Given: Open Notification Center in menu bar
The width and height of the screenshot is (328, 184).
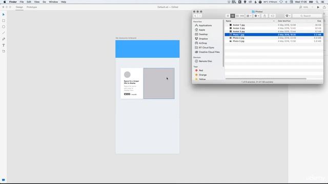Looking at the screenshot, I should (323, 2).
